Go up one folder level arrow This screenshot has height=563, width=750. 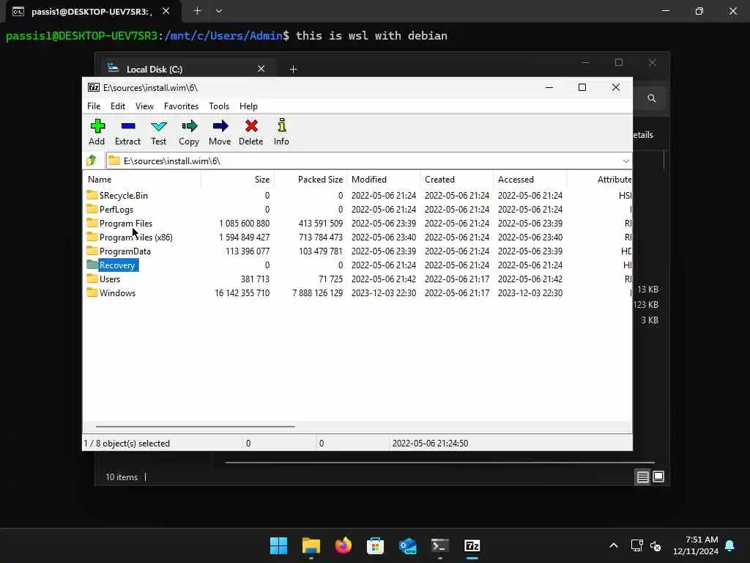[92, 161]
